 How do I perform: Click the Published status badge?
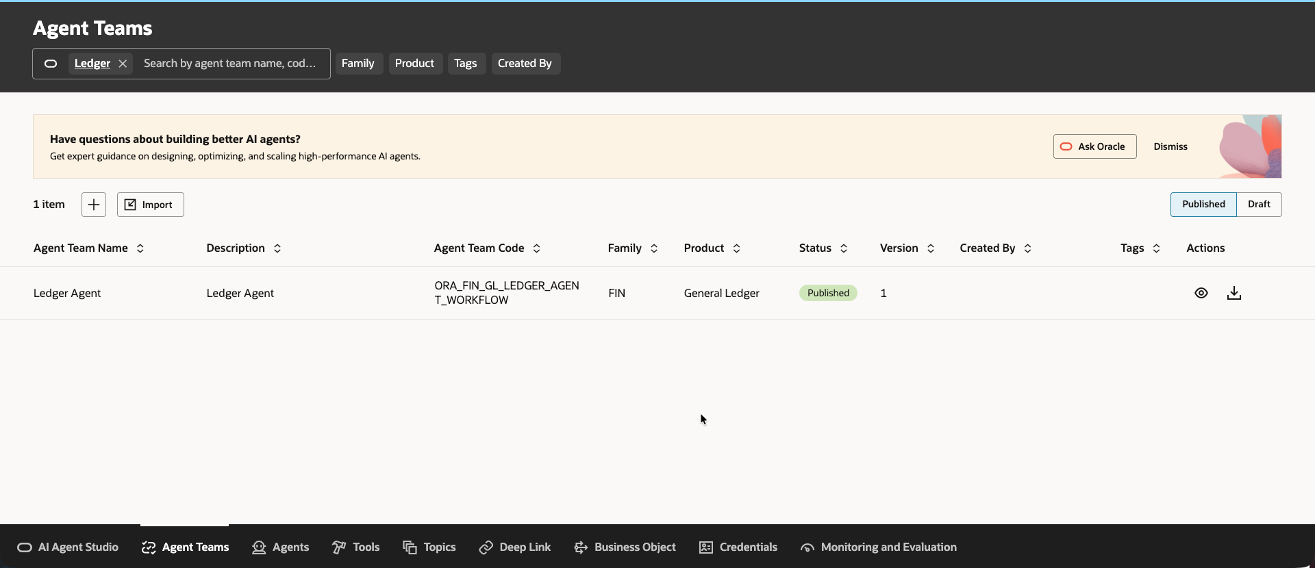tap(828, 293)
